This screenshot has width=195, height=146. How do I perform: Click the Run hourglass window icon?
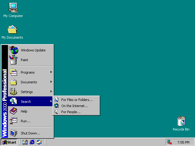click(13, 121)
